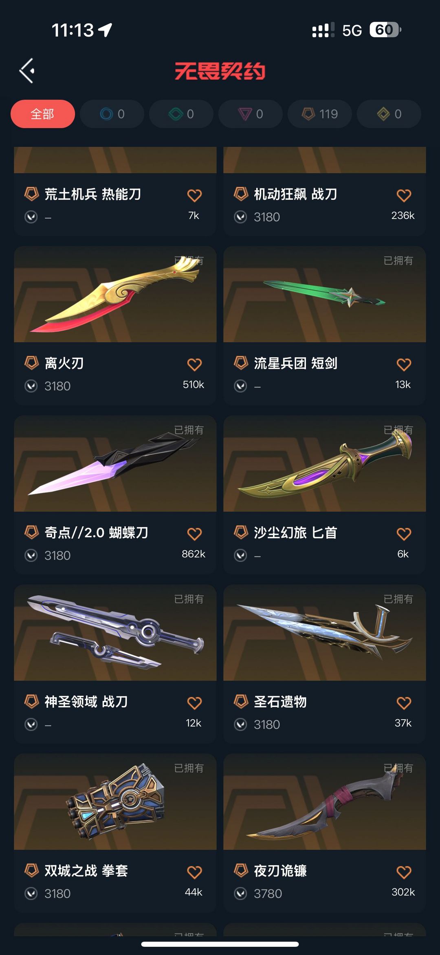Open 离火刃 knife thumbnail
The width and height of the screenshot is (440, 955).
pos(115,294)
